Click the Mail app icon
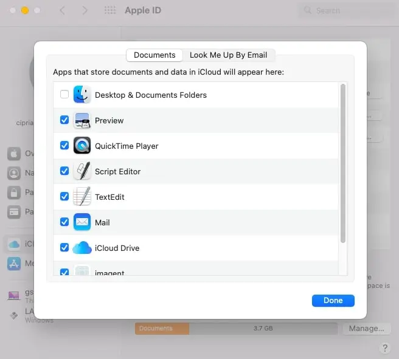The image size is (399, 359). point(82,222)
